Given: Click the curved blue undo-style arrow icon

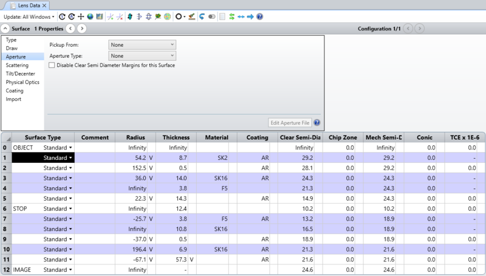Looking at the screenshot, I should (x=202, y=16).
